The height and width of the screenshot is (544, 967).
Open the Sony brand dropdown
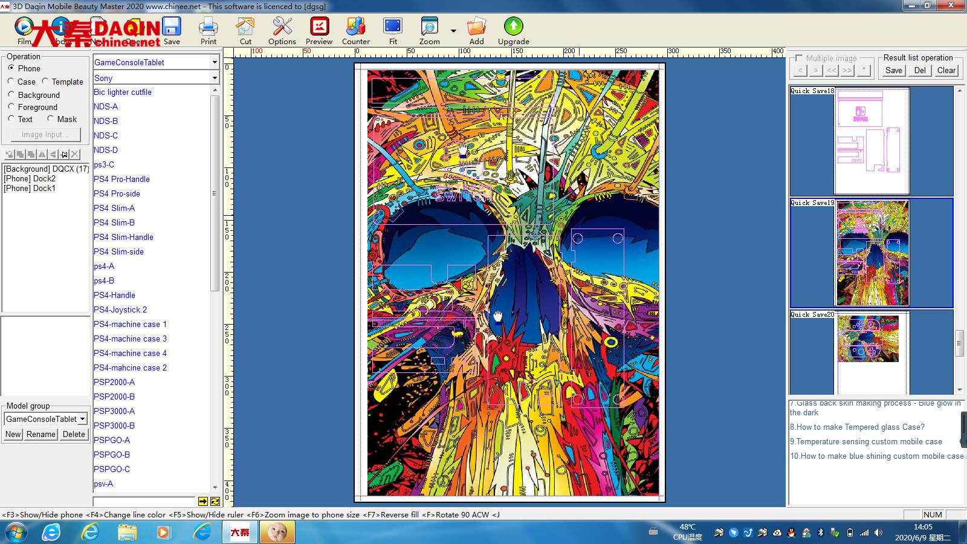point(215,78)
